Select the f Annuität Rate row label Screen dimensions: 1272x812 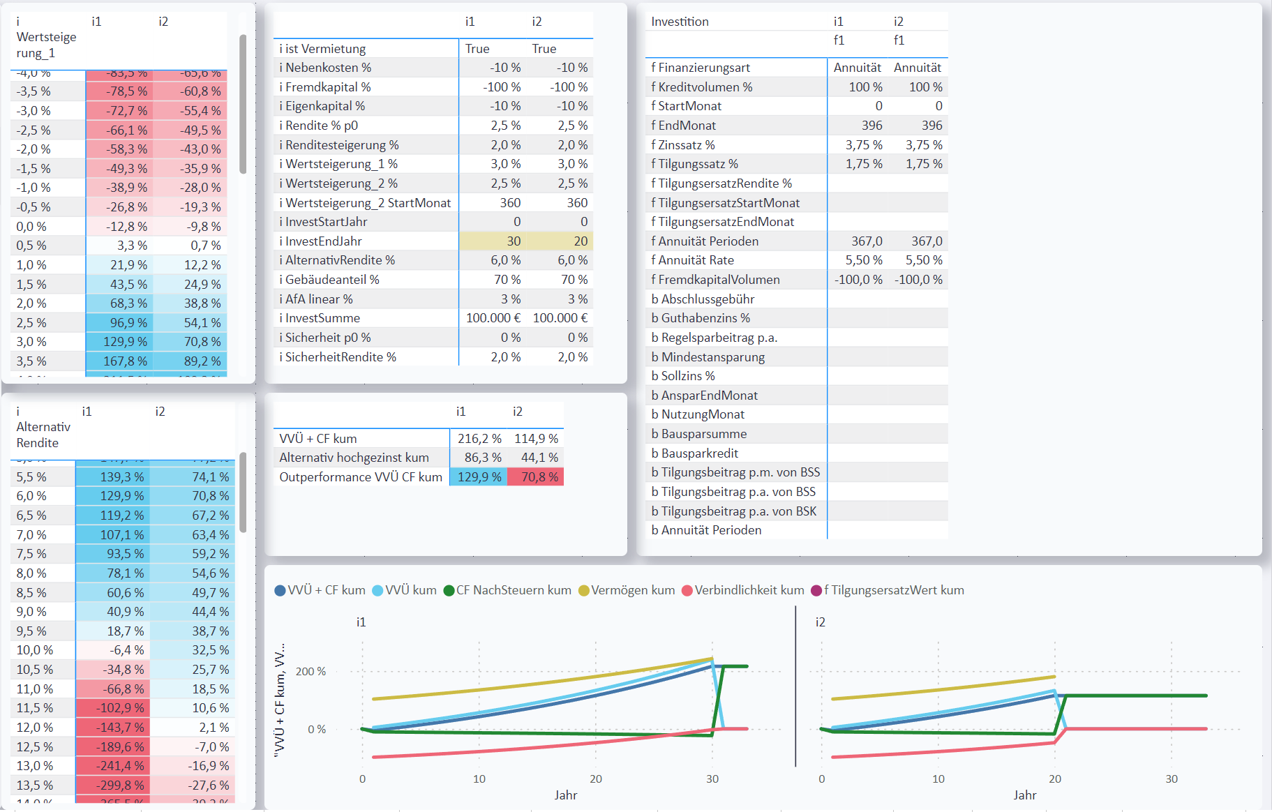click(693, 260)
